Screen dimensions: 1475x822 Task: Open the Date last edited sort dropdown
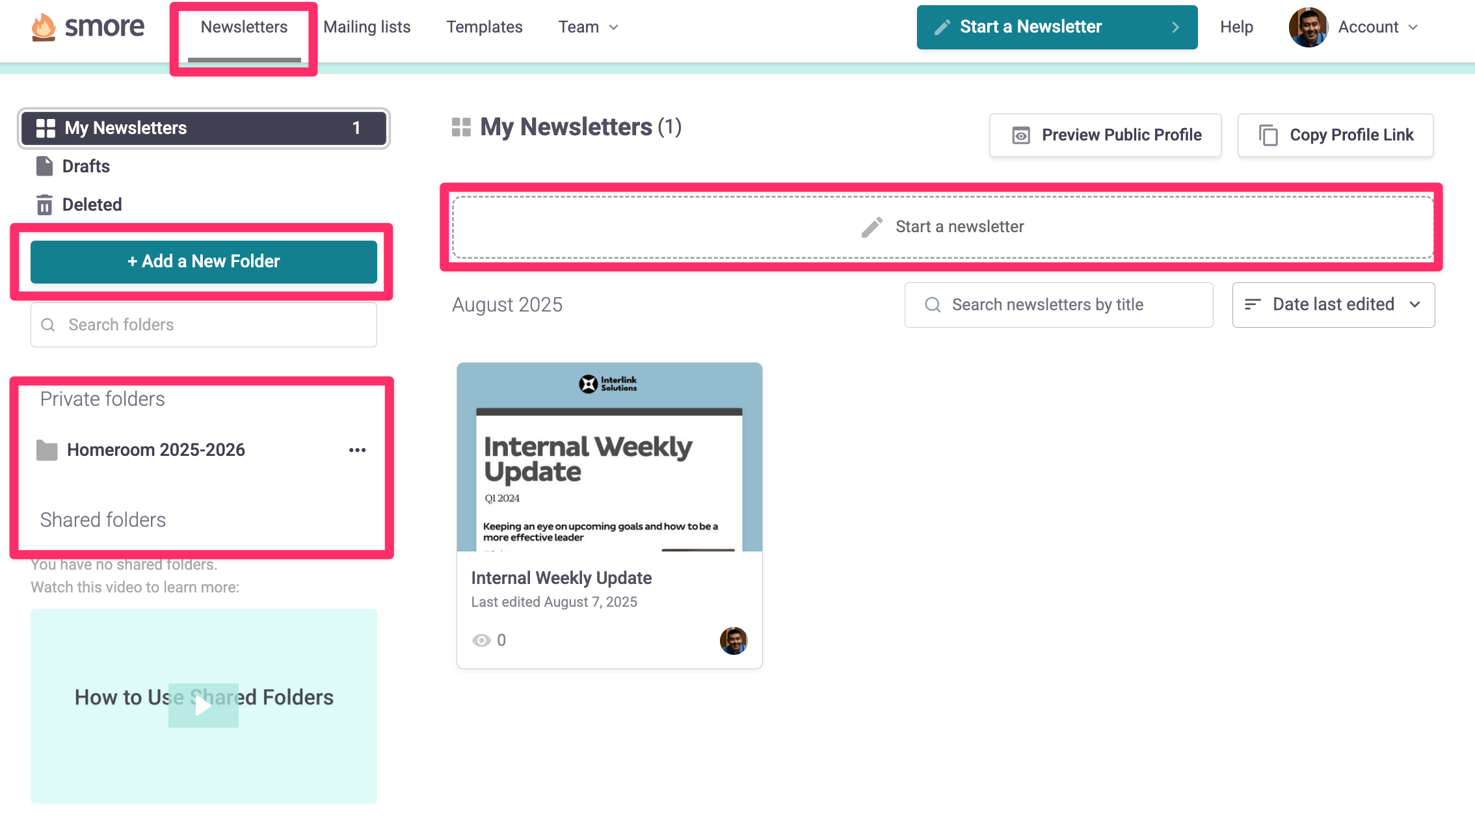click(1333, 304)
